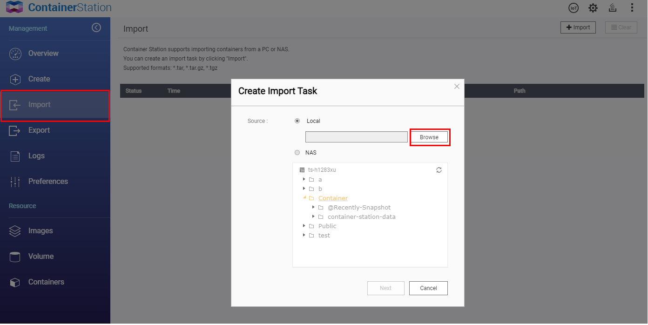
Task: Click the Browse button
Action: click(429, 137)
